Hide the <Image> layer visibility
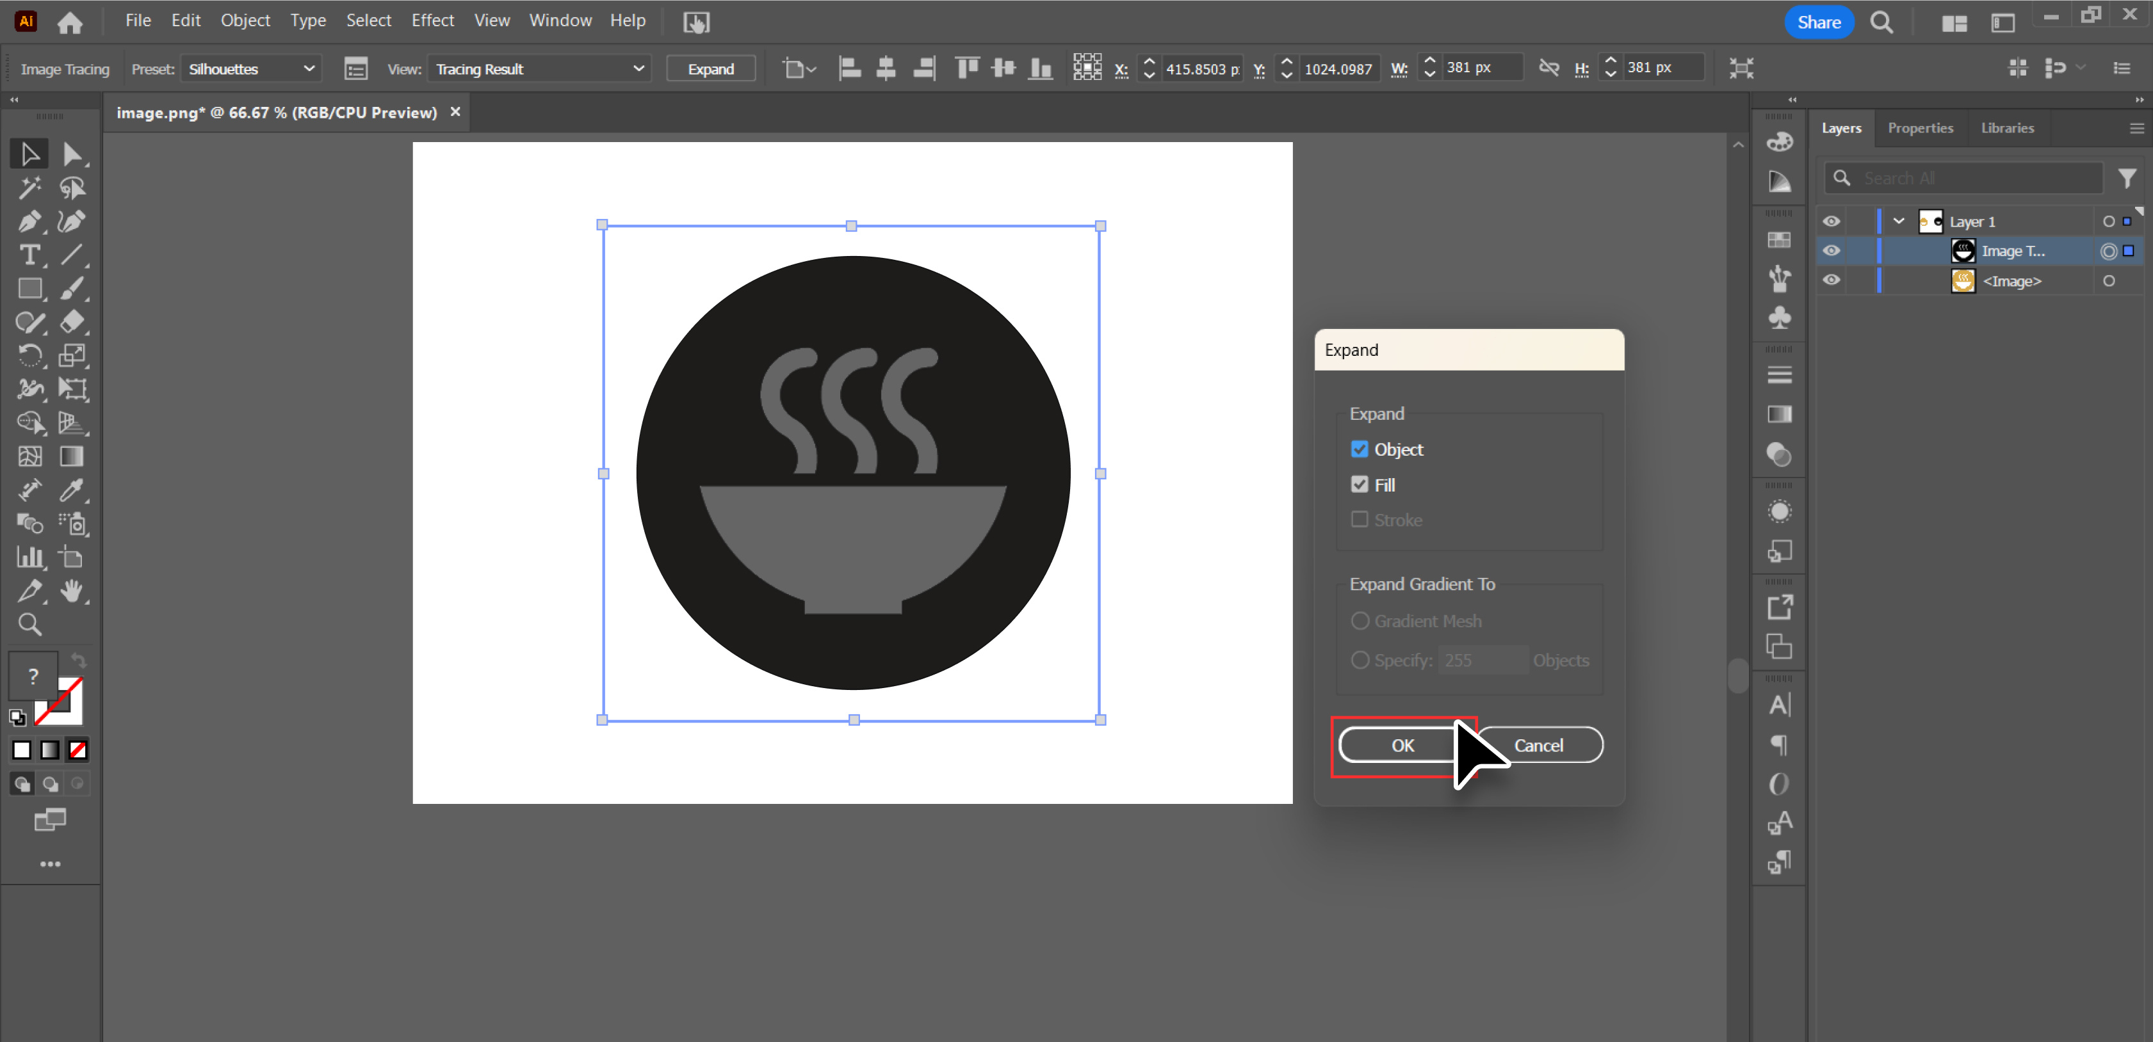Viewport: 2153px width, 1042px height. [x=1830, y=281]
